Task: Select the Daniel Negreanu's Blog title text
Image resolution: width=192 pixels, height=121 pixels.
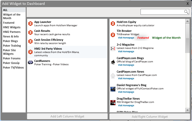Action: pyautogui.click(x=132, y=85)
